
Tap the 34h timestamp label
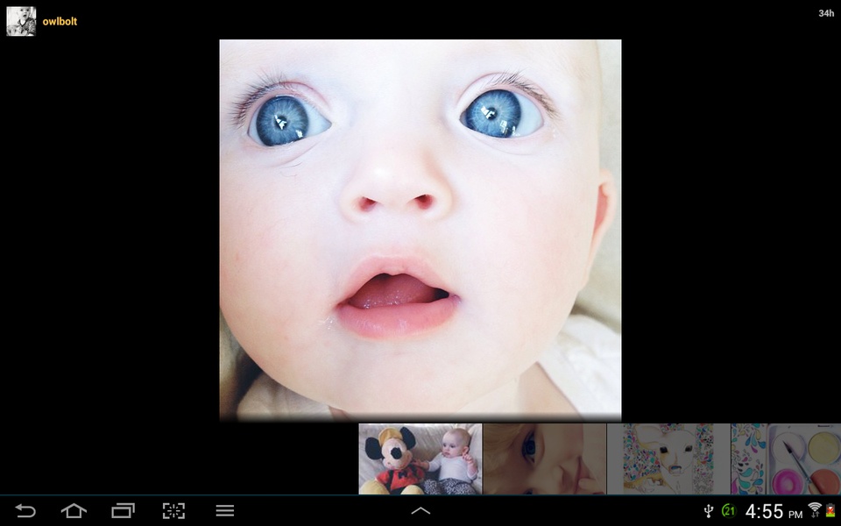pos(826,13)
